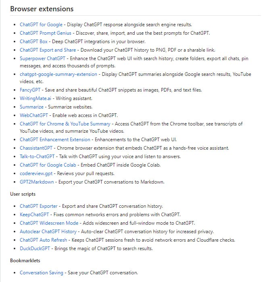Click the codereview.gpt link
The image size is (269, 282).
(36, 173)
